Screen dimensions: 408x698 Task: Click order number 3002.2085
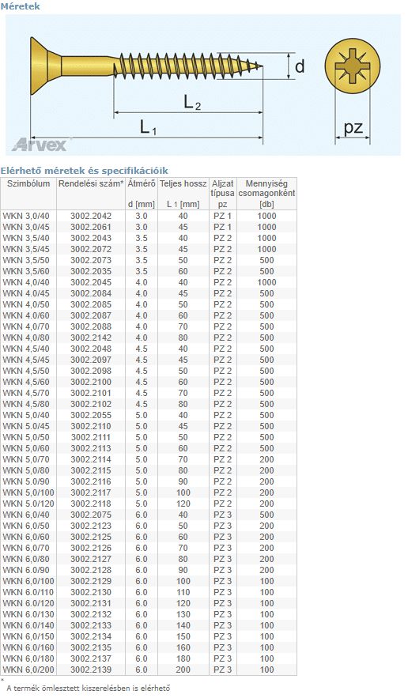91,304
